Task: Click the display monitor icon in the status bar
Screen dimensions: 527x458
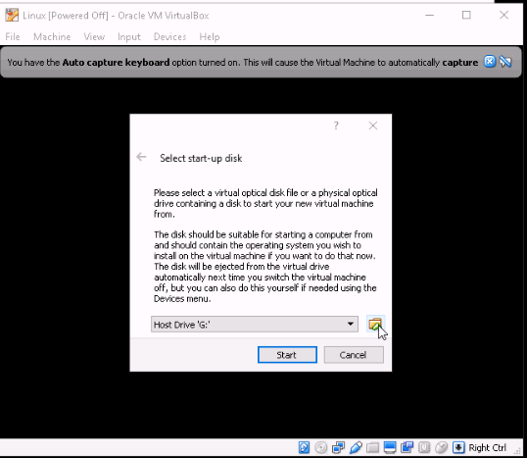Action: (390, 447)
